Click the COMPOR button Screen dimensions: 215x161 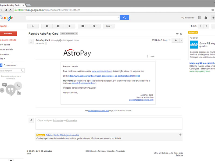8,34
